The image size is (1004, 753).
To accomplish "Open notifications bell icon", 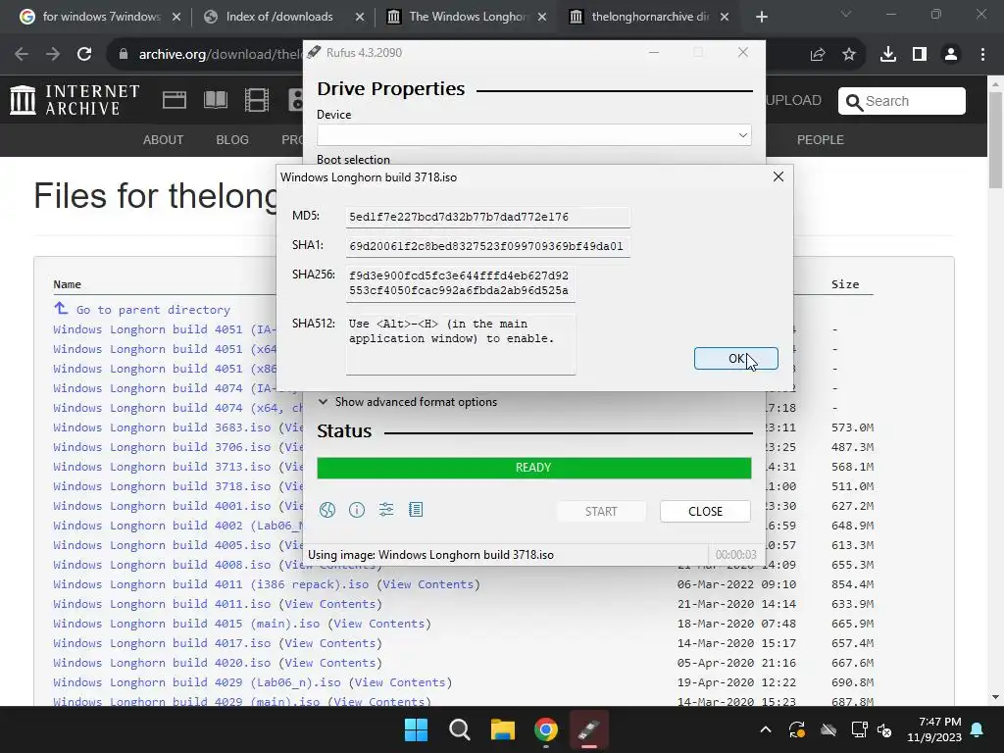I will click(978, 729).
